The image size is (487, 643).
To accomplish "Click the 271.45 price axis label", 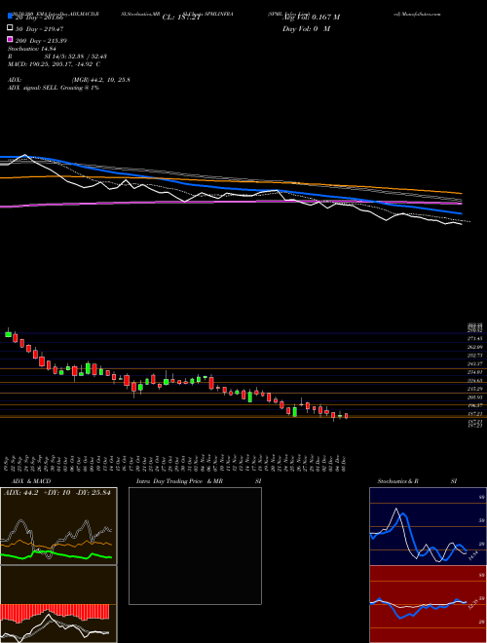I will click(476, 339).
